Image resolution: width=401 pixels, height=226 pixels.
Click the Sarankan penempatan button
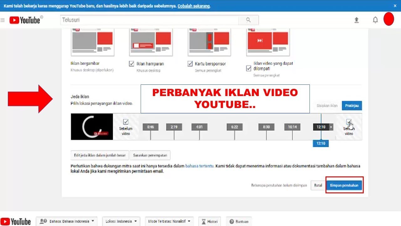[150, 155]
